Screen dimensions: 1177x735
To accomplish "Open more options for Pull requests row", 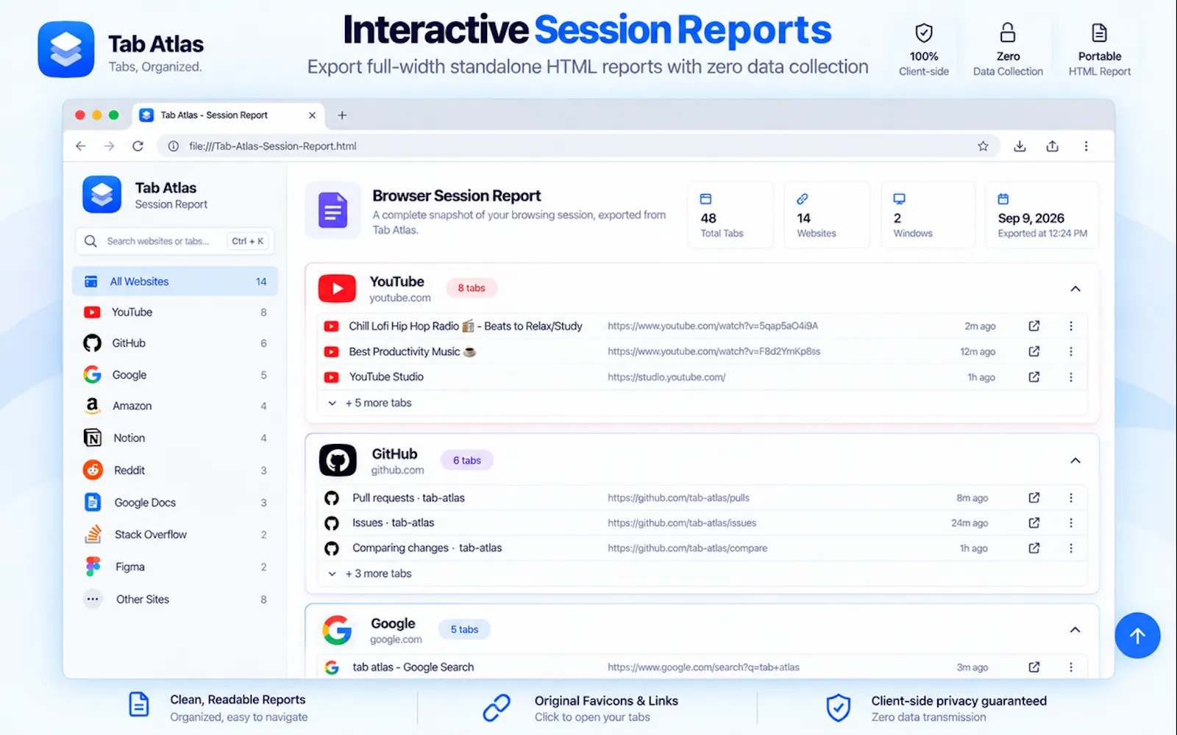I will (x=1071, y=498).
